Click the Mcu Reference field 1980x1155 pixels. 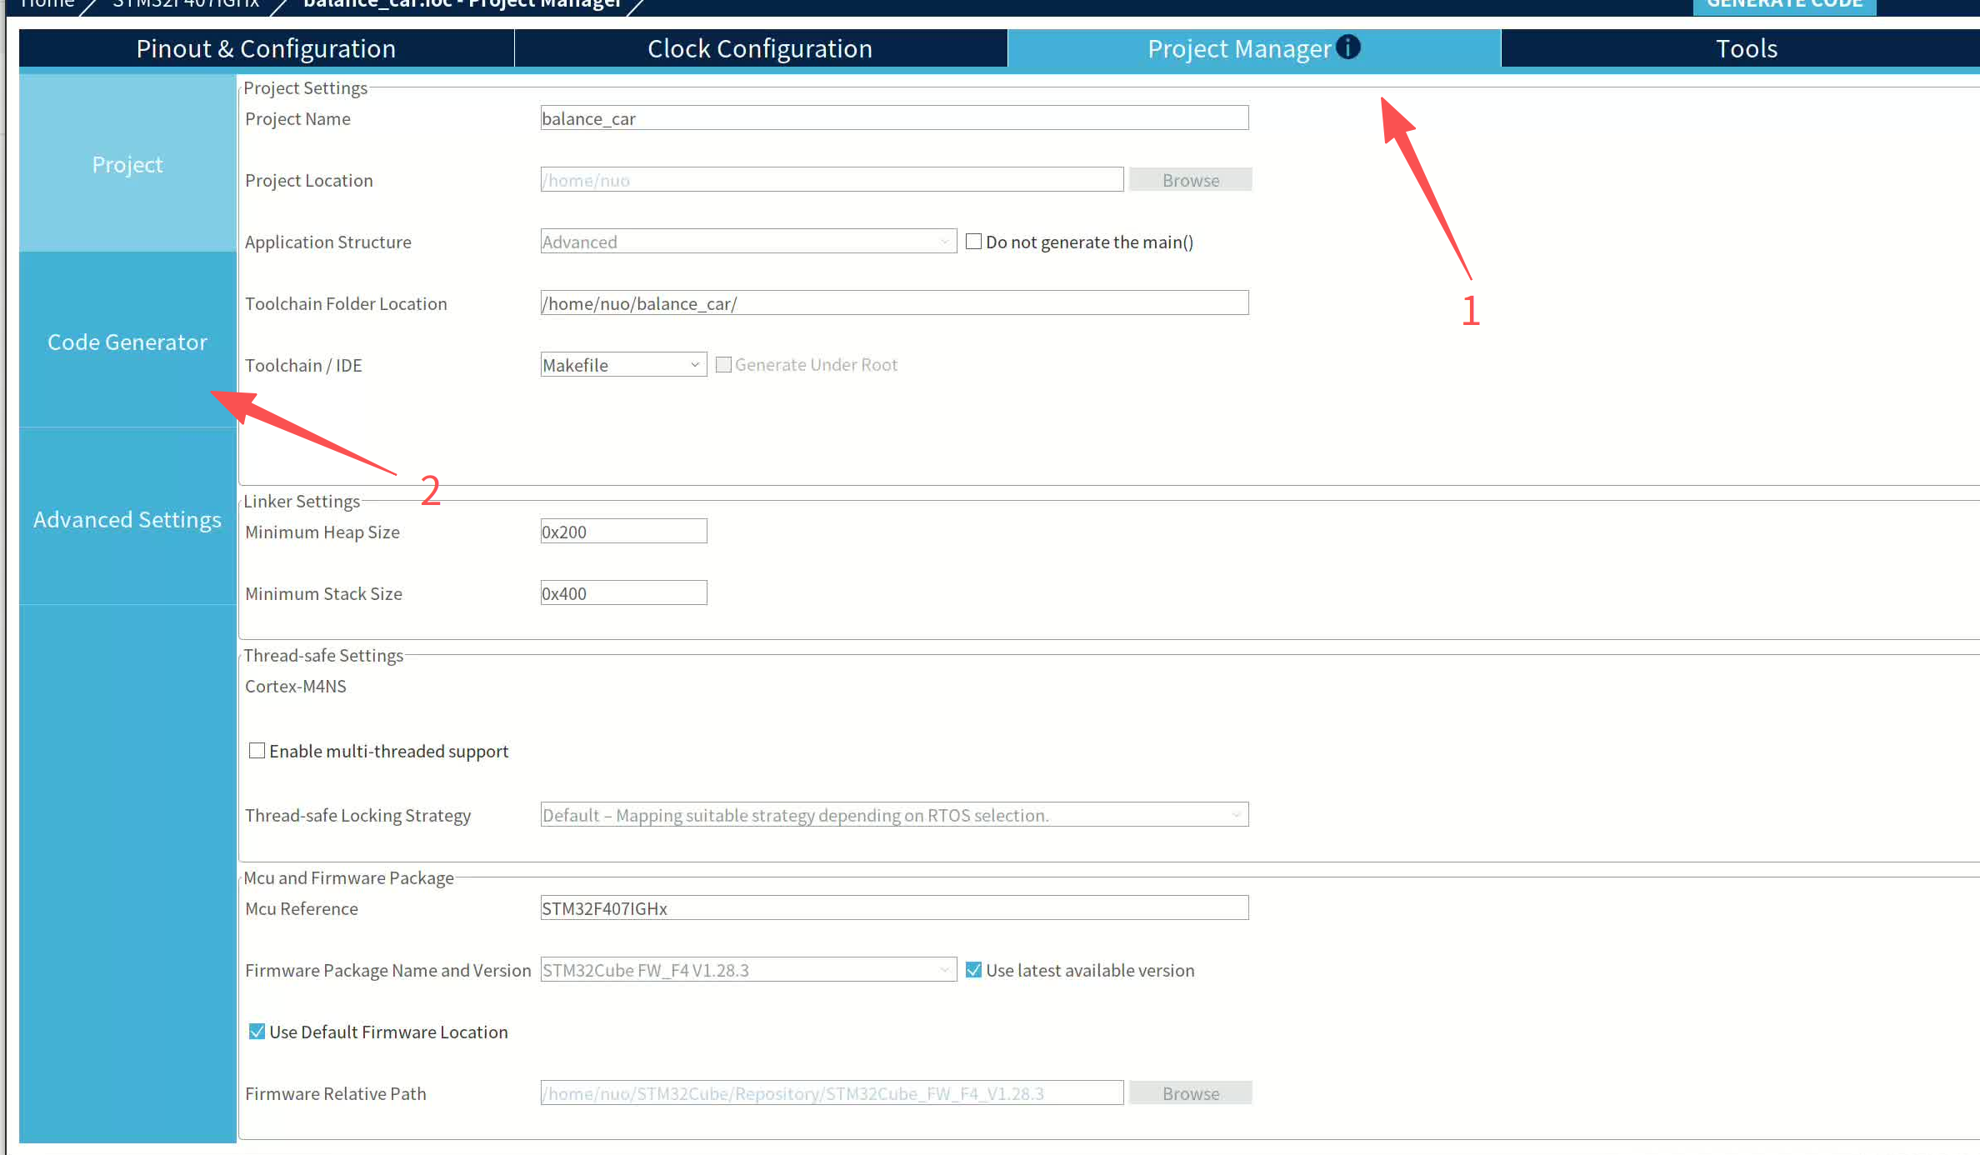pos(894,907)
